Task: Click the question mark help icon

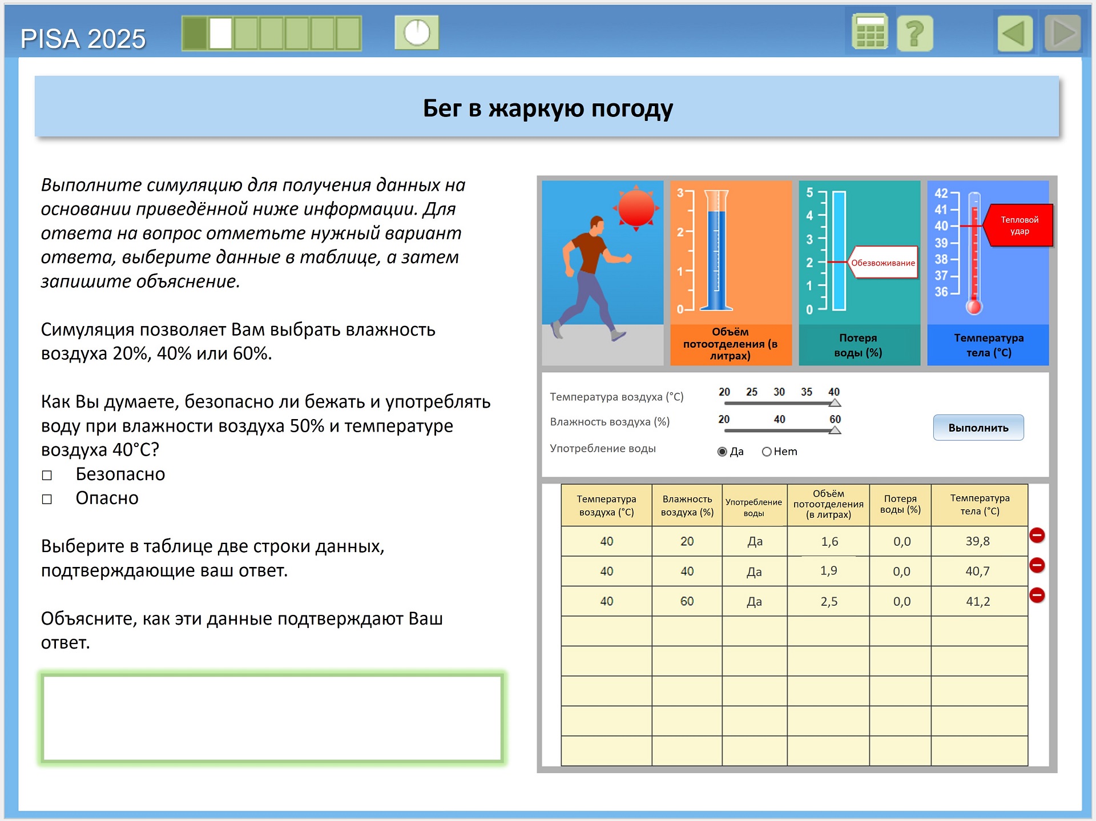Action: (x=914, y=33)
